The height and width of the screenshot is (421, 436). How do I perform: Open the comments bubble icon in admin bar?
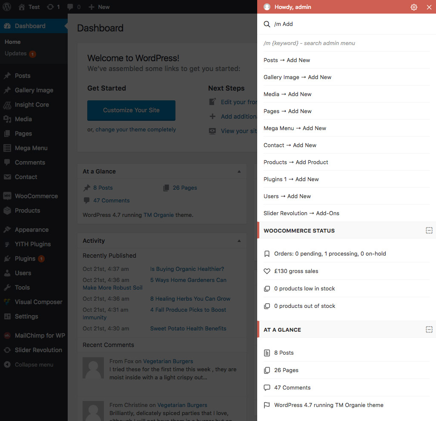pyautogui.click(x=70, y=7)
